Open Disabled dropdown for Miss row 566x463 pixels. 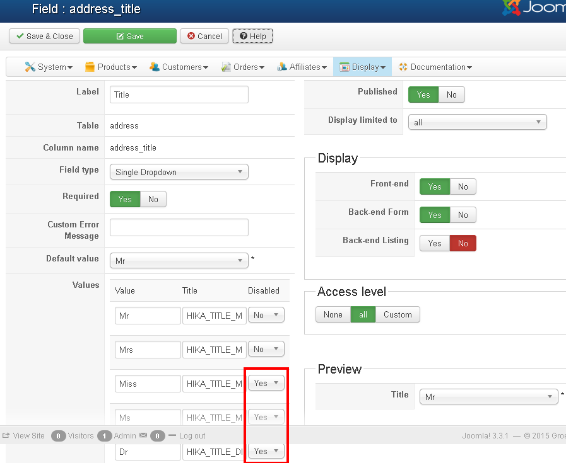coord(266,383)
